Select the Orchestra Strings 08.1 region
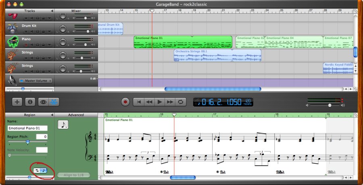Screen dimensions: 363x185 tap(217, 55)
